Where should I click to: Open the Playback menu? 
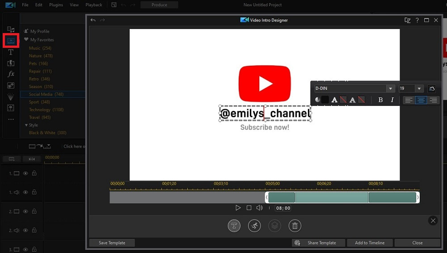tap(94, 5)
